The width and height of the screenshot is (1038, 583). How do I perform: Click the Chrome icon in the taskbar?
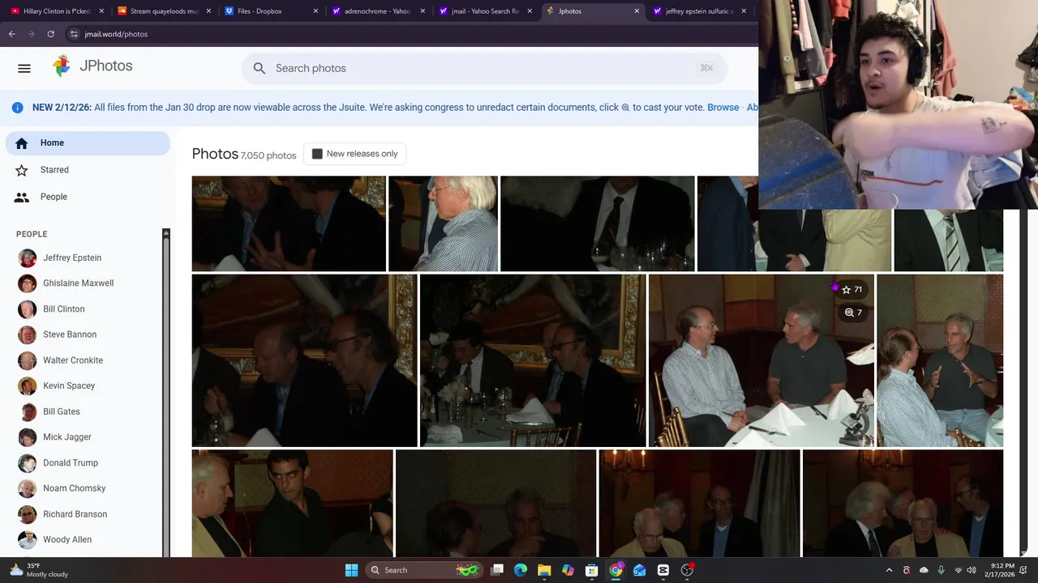click(616, 571)
